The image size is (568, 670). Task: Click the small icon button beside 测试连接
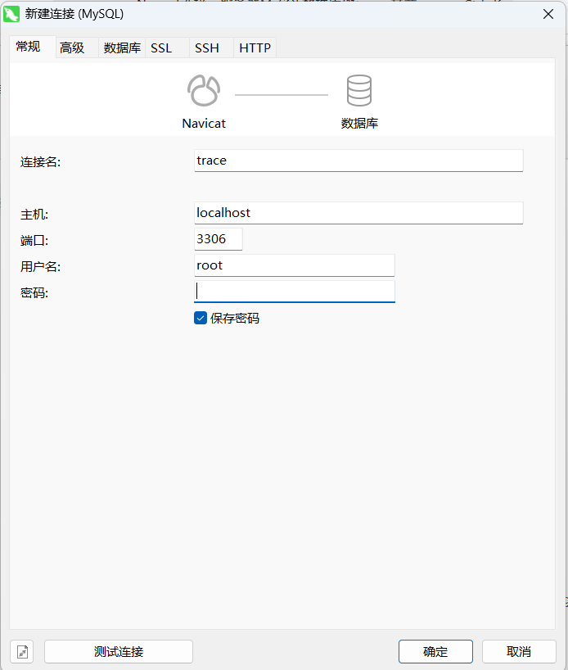[22, 652]
